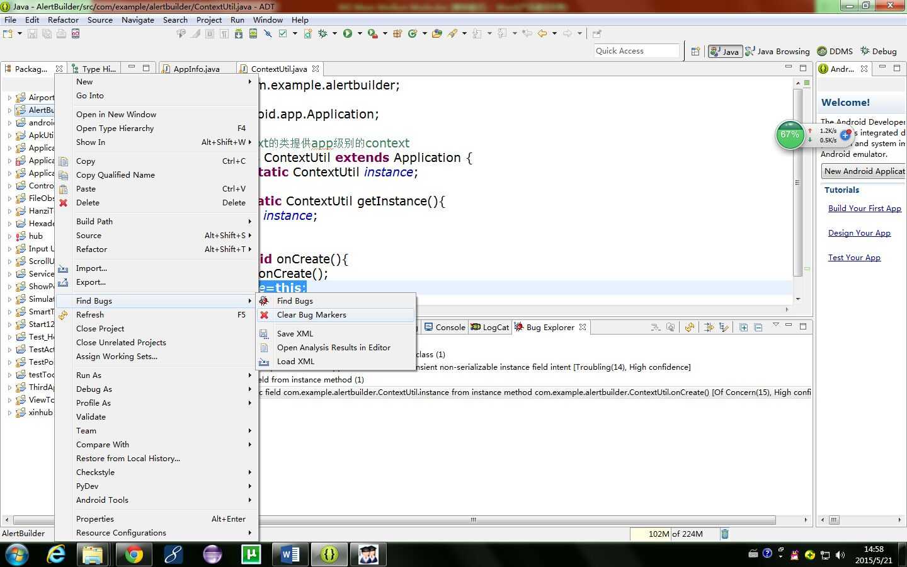Click the green Run toolbar button
Screen dimensions: 907x567
(348, 33)
